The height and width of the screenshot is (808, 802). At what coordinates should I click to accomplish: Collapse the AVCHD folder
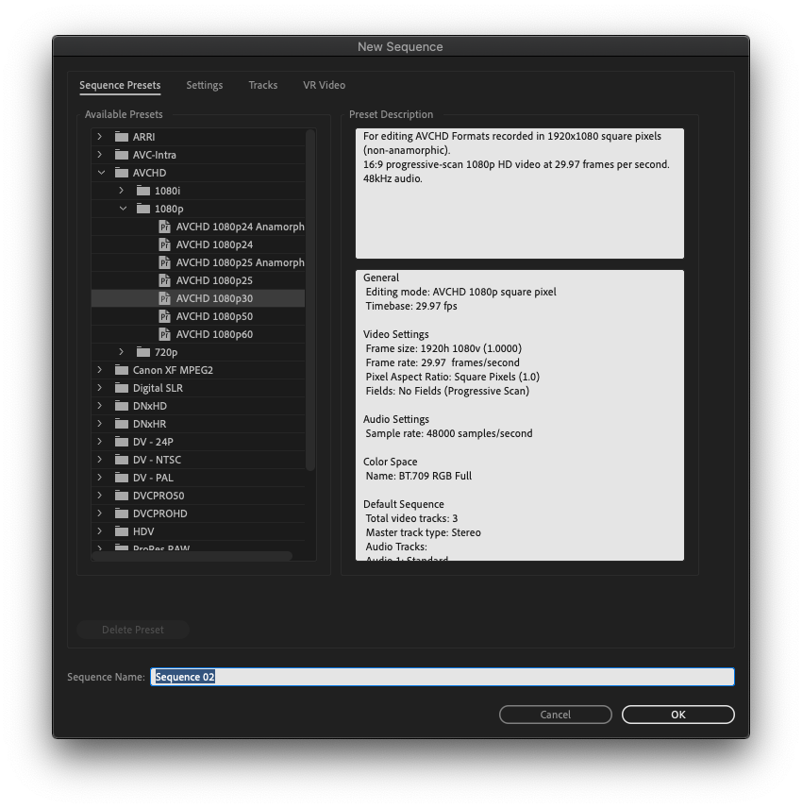100,173
